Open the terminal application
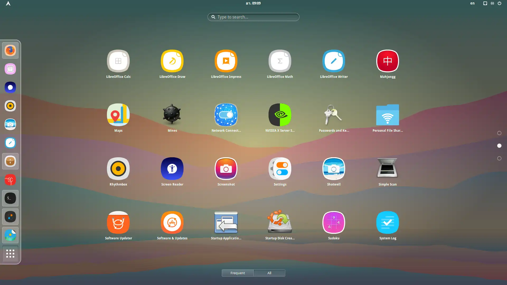This screenshot has width=507, height=285. [10, 198]
